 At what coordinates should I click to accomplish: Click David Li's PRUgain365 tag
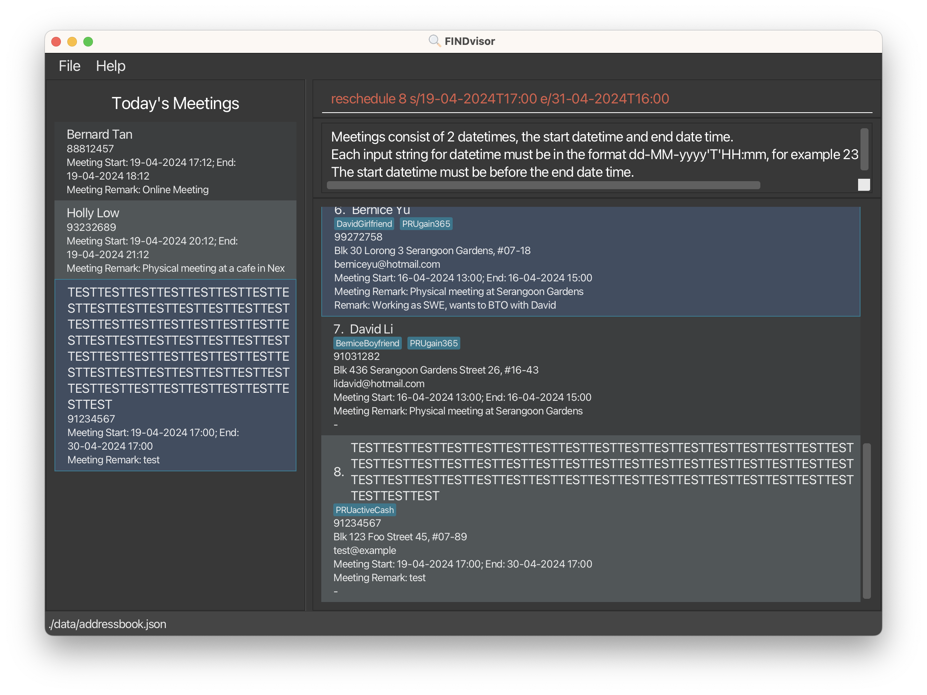(433, 343)
